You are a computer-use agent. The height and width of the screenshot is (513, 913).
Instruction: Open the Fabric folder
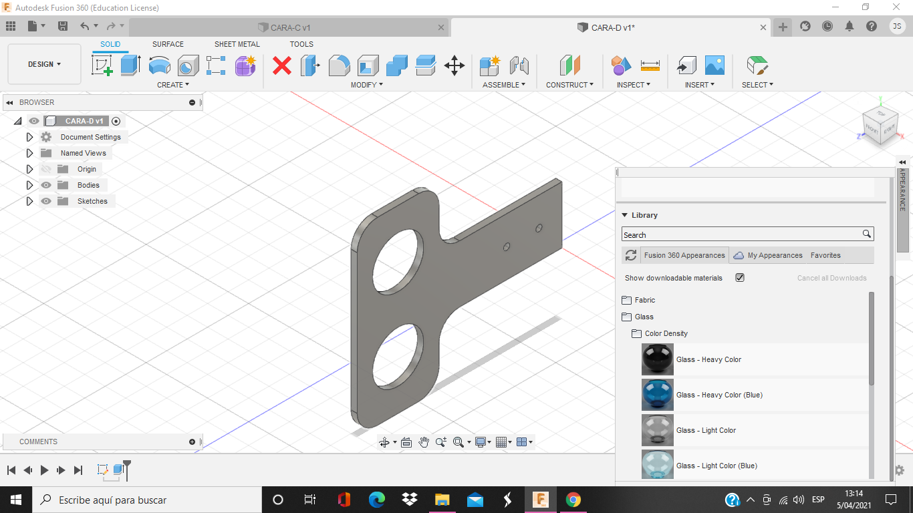point(639,300)
